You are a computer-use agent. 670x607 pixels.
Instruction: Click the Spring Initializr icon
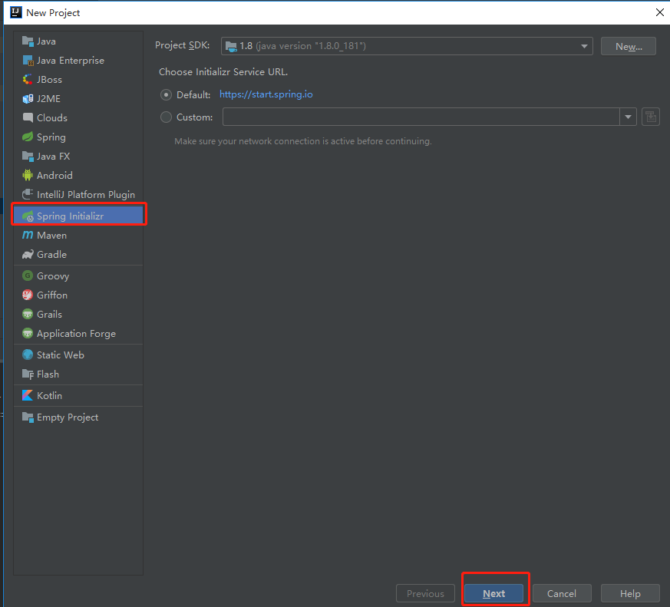point(28,216)
